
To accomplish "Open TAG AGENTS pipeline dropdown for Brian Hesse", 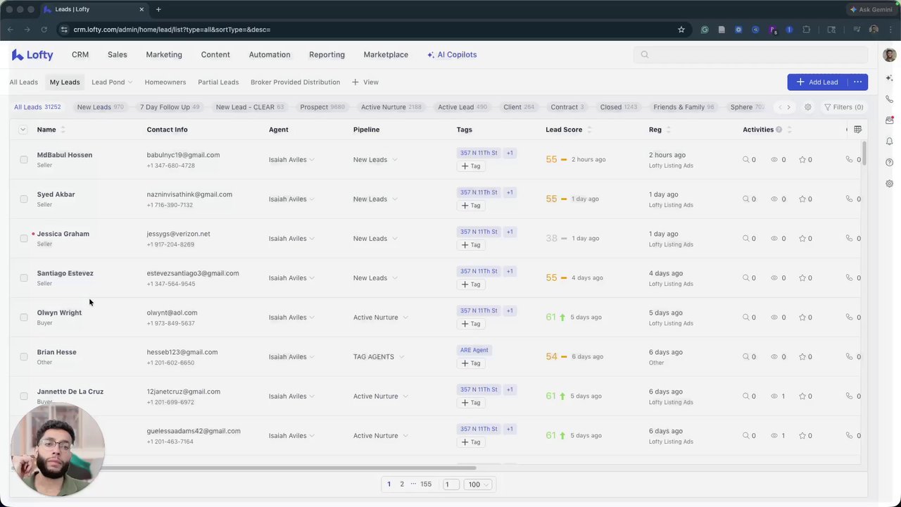I will click(x=379, y=357).
